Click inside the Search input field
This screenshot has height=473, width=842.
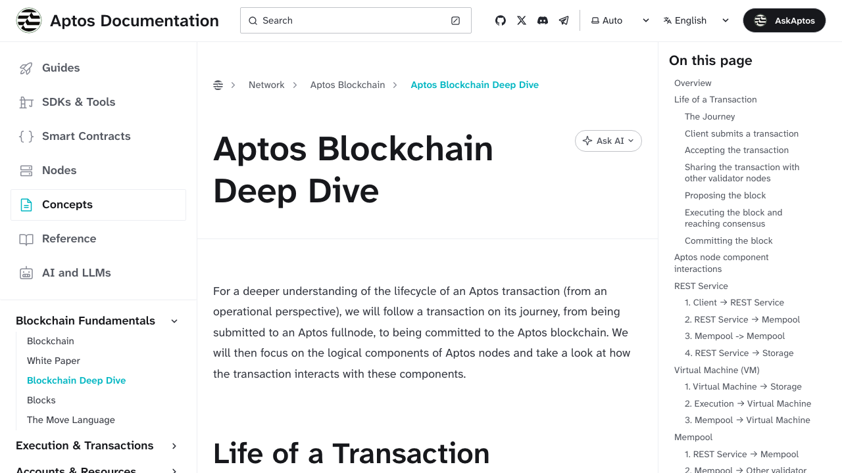[x=342, y=20]
